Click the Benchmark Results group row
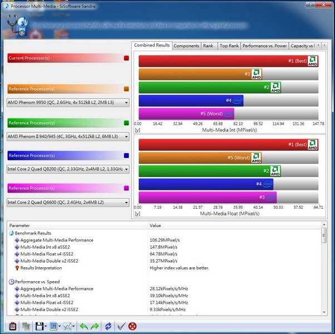The height and width of the screenshot is (334, 335). click(30, 233)
